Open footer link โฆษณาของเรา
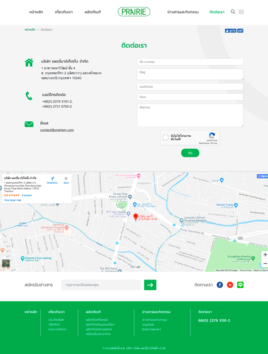 click(151, 329)
